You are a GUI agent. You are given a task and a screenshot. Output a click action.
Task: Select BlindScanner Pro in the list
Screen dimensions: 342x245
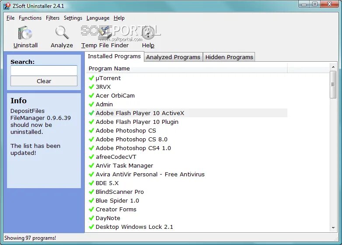[120, 192]
